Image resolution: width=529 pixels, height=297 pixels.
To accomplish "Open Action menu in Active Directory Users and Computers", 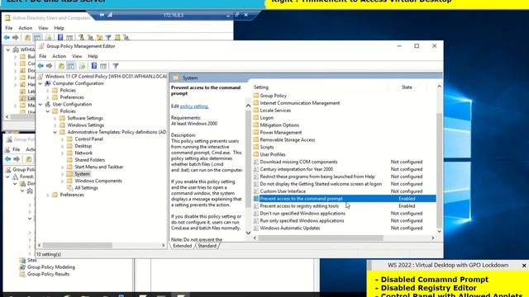I will click(x=26, y=28).
